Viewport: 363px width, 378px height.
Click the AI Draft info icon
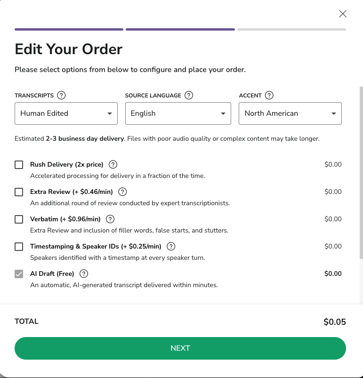click(84, 273)
